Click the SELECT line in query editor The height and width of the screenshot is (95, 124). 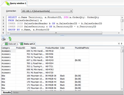[54, 17]
